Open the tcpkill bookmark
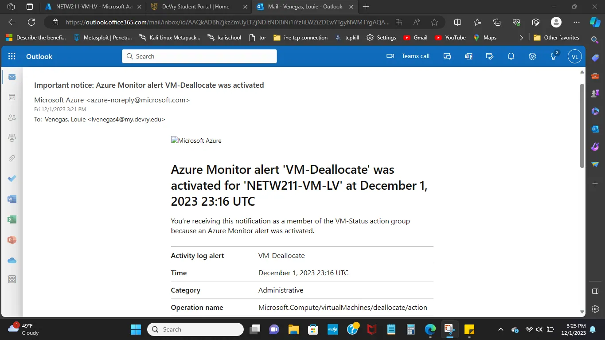The image size is (605, 340). 347,38
